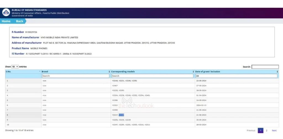Click the Brand column sort arrows icon

coord(109,72)
